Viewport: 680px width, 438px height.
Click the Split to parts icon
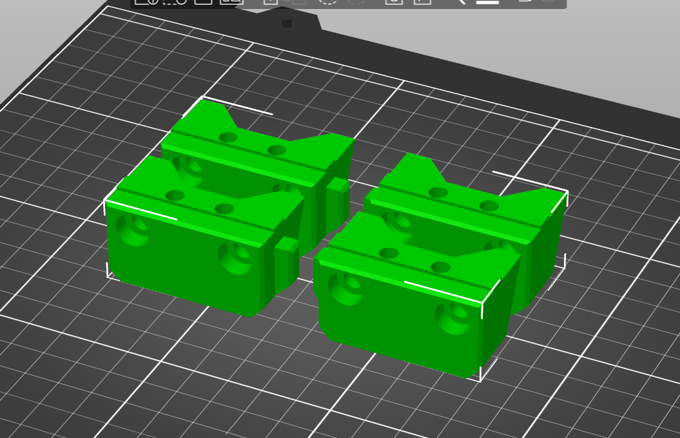click(x=422, y=1)
